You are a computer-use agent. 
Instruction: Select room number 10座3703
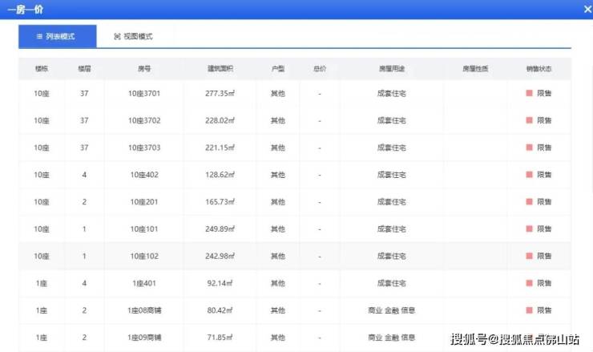(144, 148)
